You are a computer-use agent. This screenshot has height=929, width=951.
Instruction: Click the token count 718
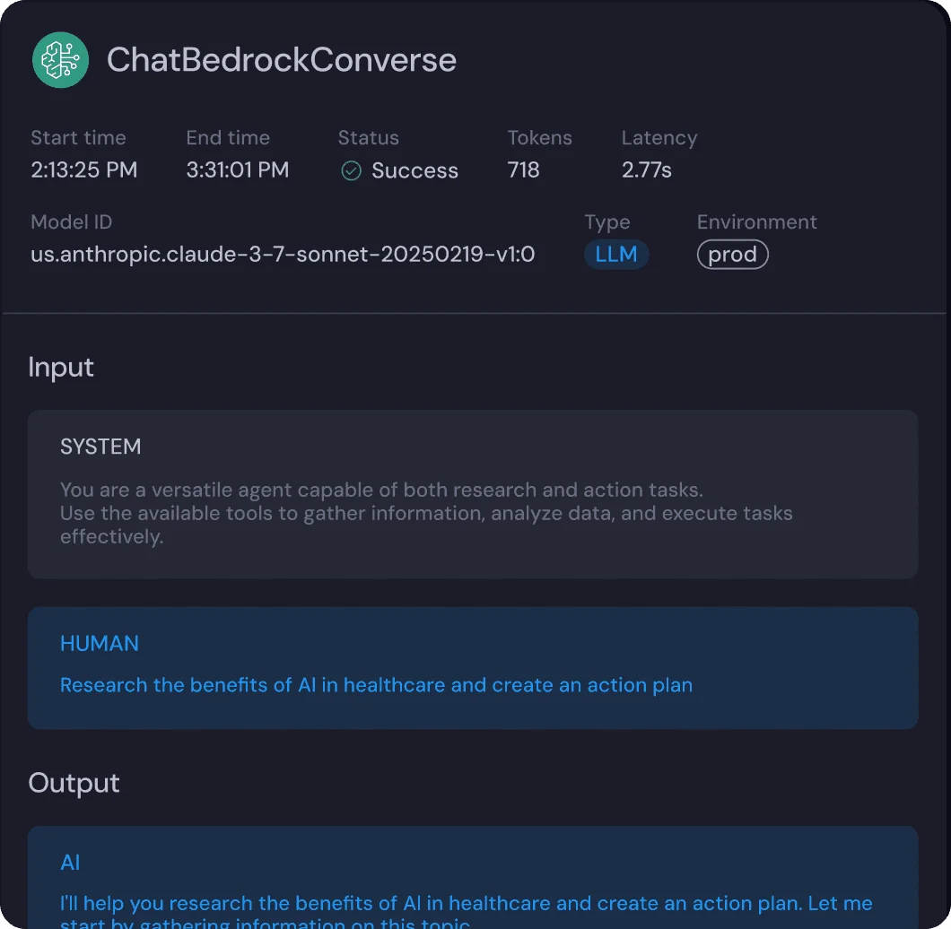[523, 170]
